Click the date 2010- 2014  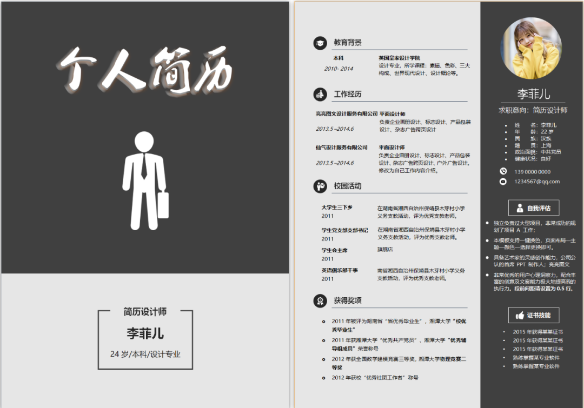click(339, 69)
